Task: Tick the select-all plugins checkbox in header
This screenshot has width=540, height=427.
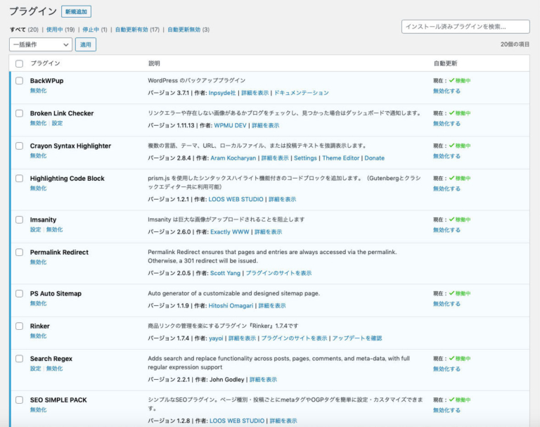Action: [19, 64]
